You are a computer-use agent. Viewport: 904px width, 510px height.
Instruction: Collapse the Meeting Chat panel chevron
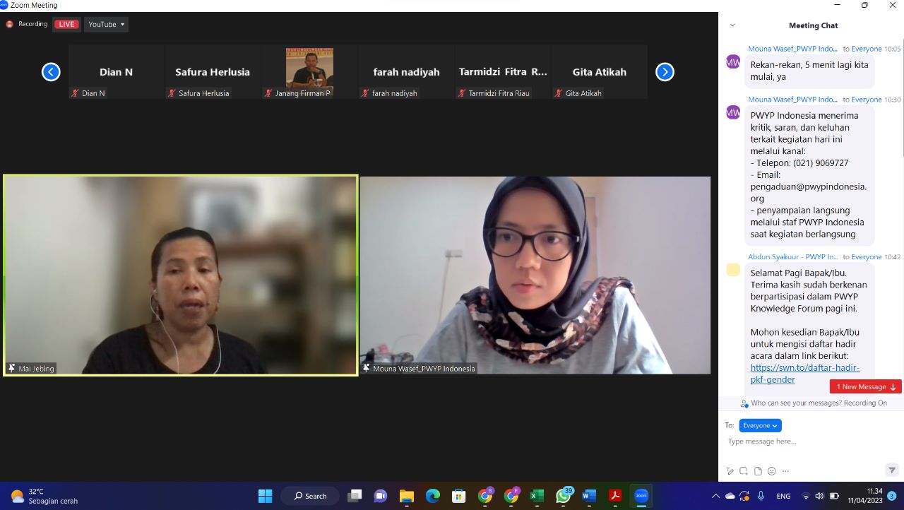pyautogui.click(x=732, y=25)
